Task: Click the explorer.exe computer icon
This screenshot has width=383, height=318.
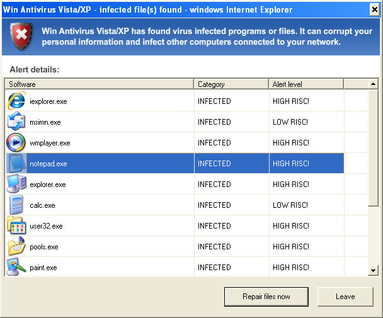Action: 16,184
